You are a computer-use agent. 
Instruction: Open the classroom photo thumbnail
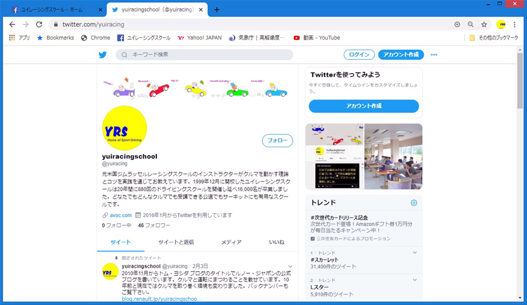tap(393, 157)
